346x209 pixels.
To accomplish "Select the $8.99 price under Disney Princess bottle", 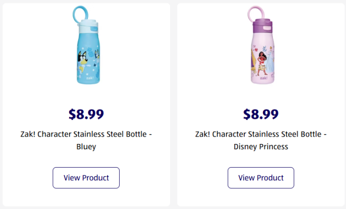I will click(260, 114).
